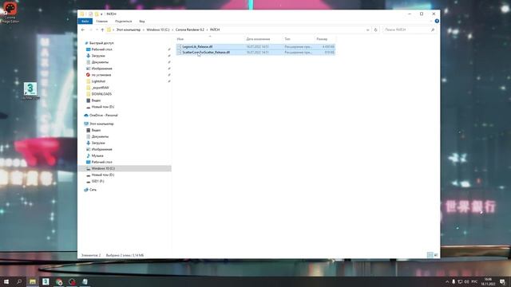Screen dimensions: 511x287
Task: Open taskbar search with the magnifier
Action: click(19, 281)
